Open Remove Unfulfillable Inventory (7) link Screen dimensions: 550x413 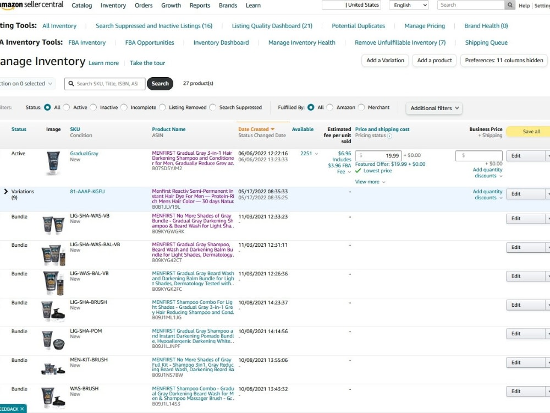tap(400, 42)
